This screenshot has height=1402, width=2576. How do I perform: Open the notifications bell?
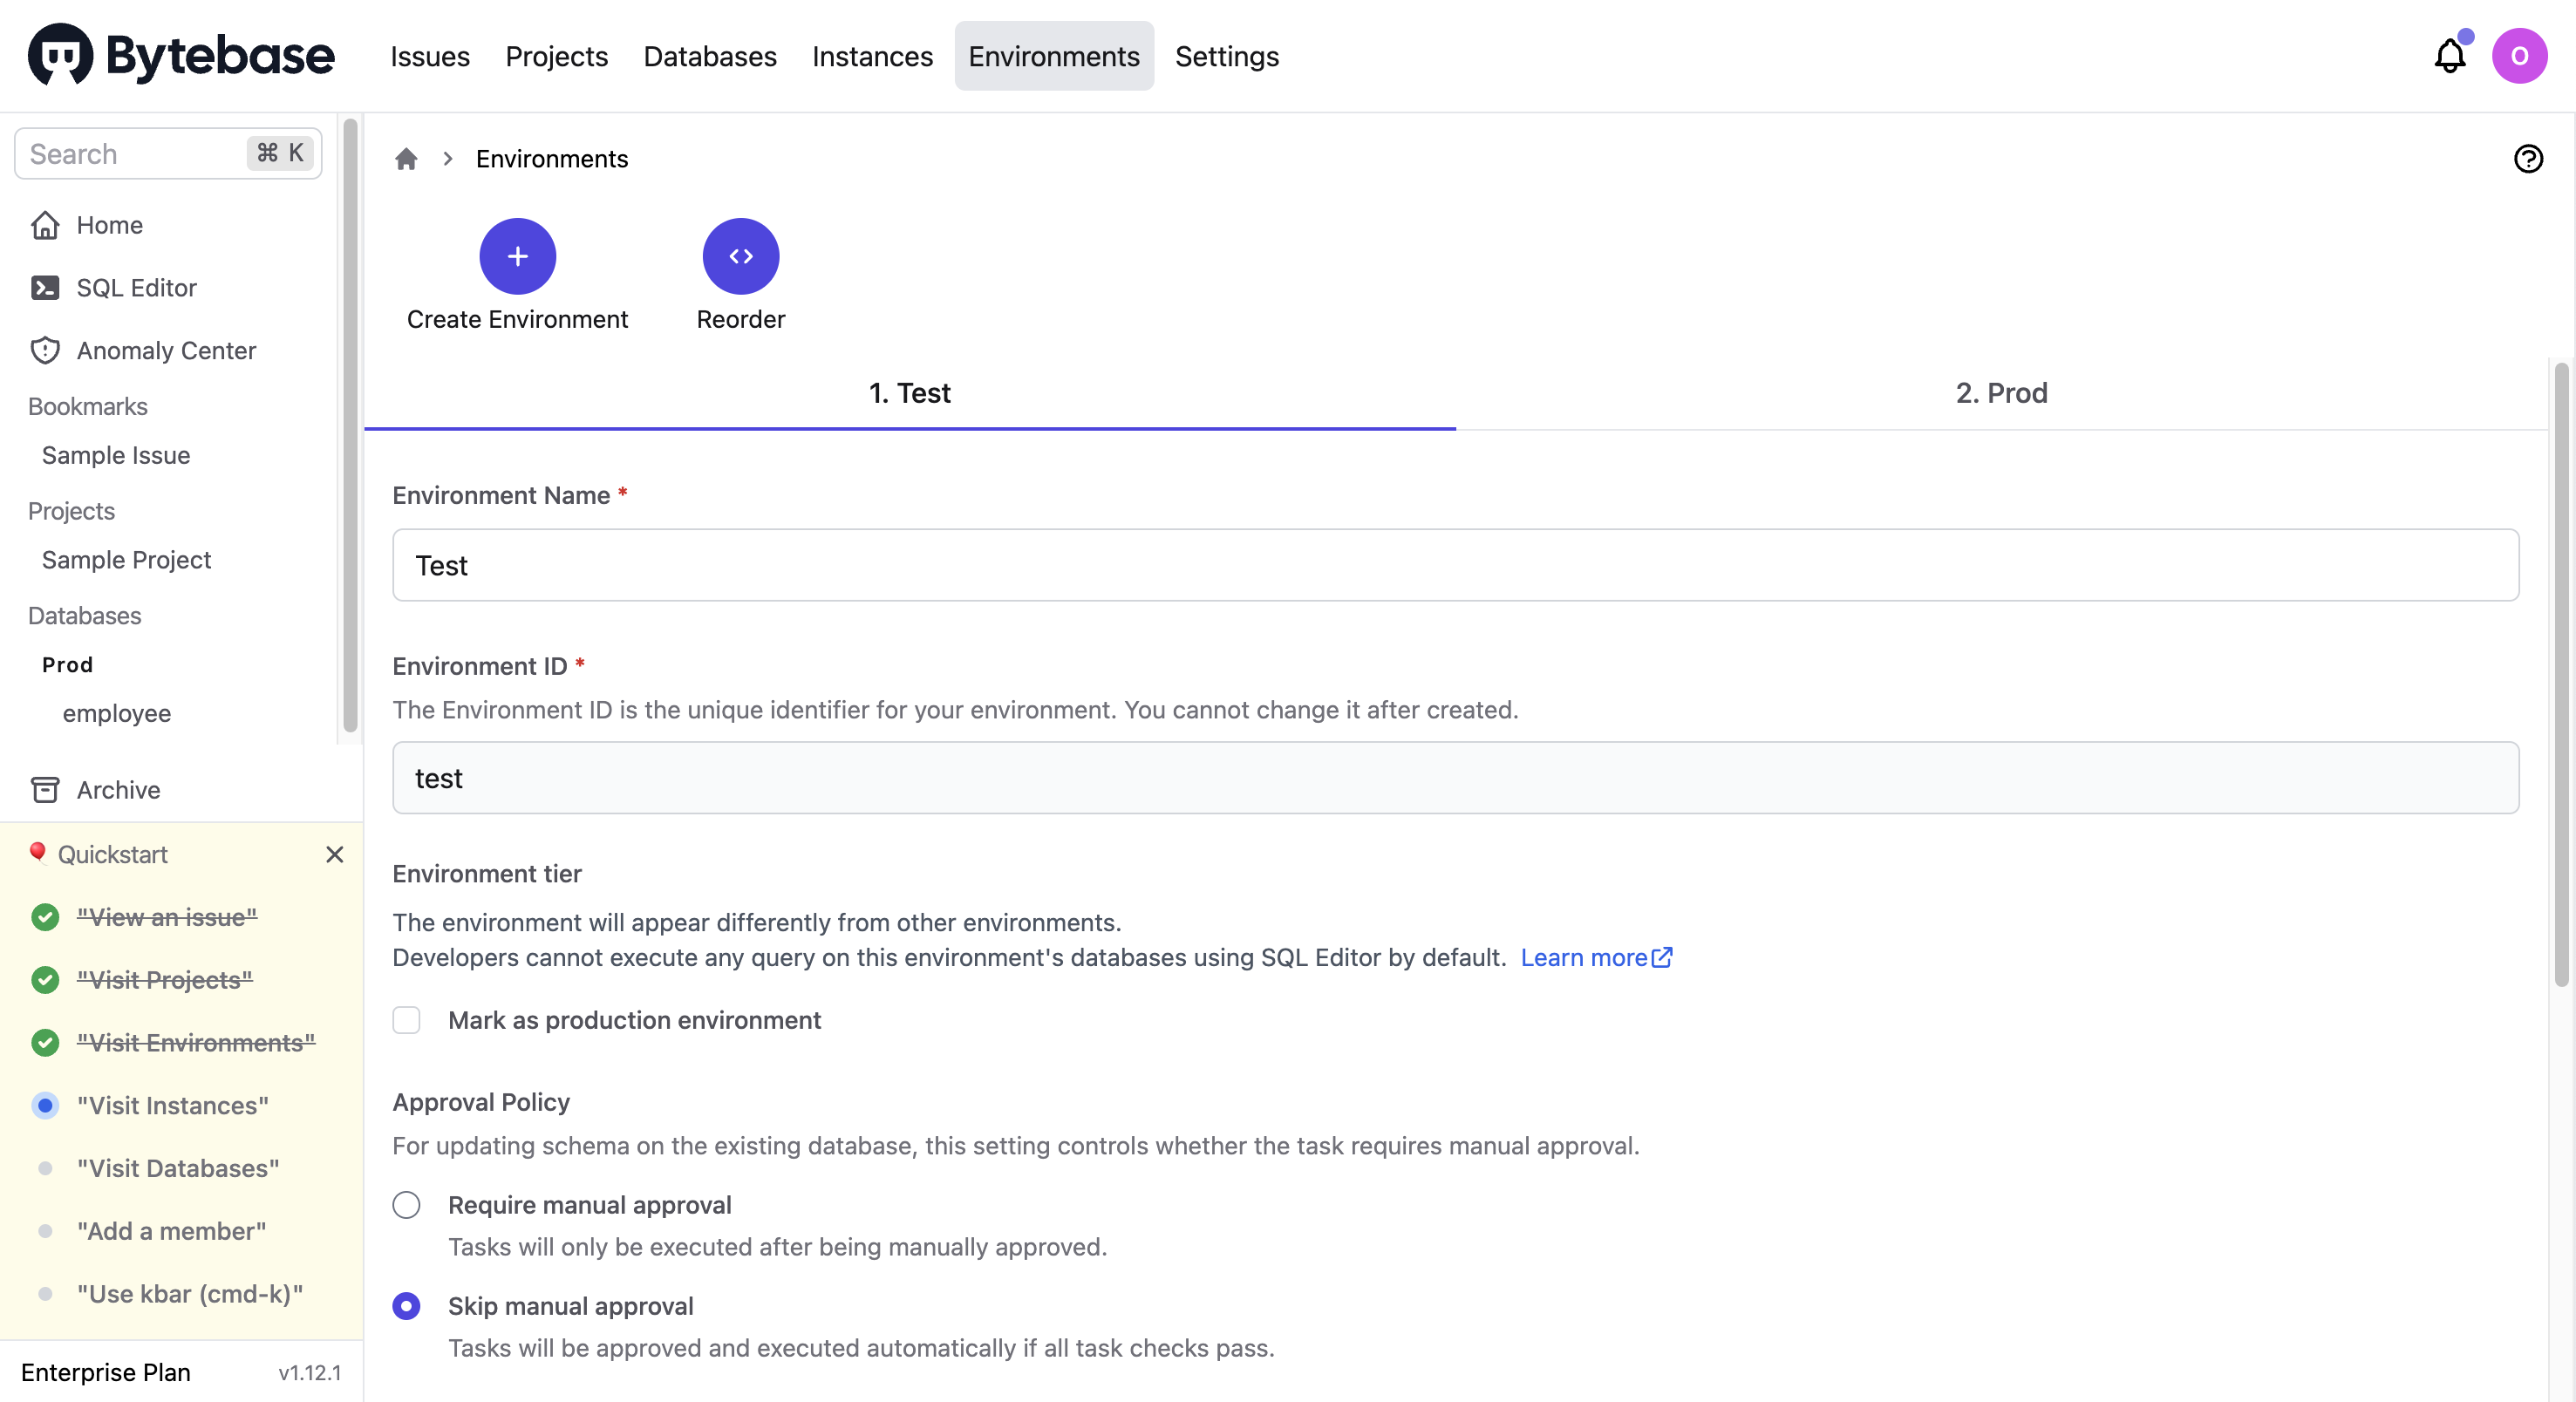[x=2449, y=56]
